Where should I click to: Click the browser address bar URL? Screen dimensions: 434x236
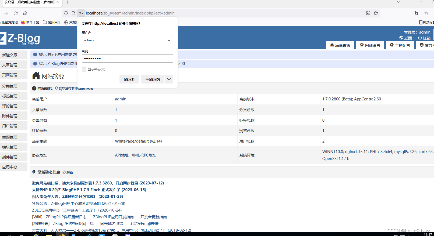click(130, 13)
